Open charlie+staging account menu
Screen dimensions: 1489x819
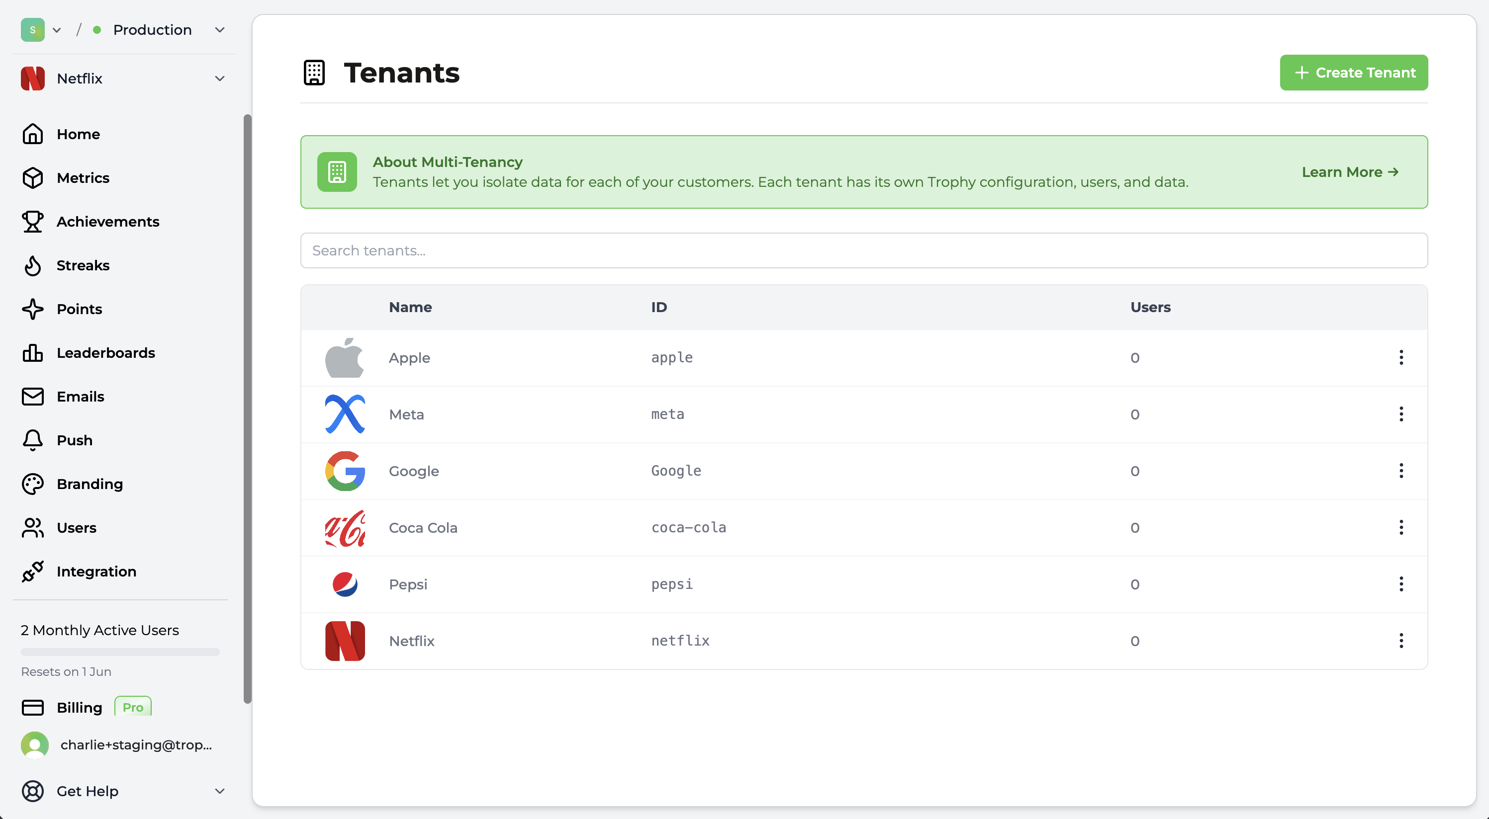click(136, 745)
